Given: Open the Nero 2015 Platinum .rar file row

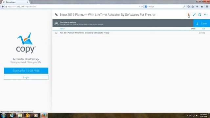Looking at the screenshot, I should click(x=131, y=33).
